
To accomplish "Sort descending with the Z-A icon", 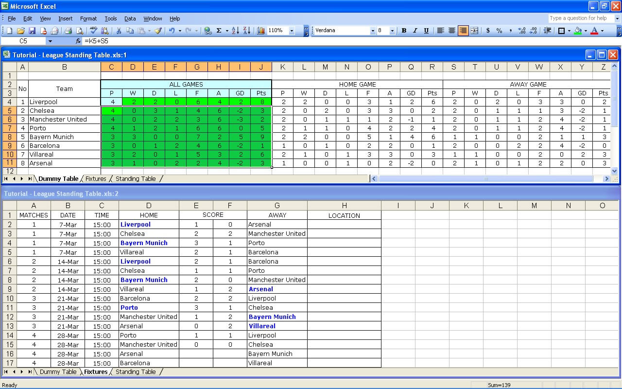I will click(247, 30).
